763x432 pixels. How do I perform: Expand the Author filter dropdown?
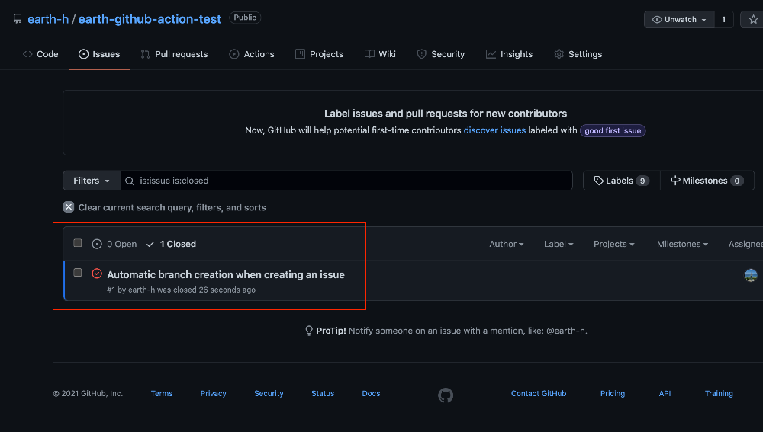click(x=506, y=244)
